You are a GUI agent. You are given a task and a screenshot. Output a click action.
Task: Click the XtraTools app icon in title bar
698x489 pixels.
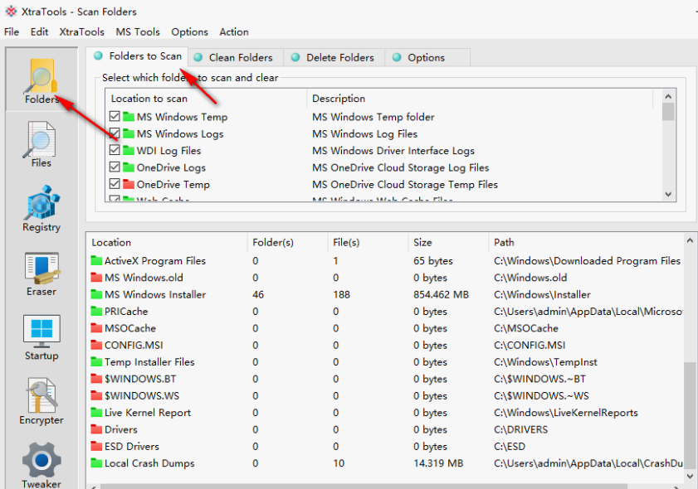[x=11, y=12]
